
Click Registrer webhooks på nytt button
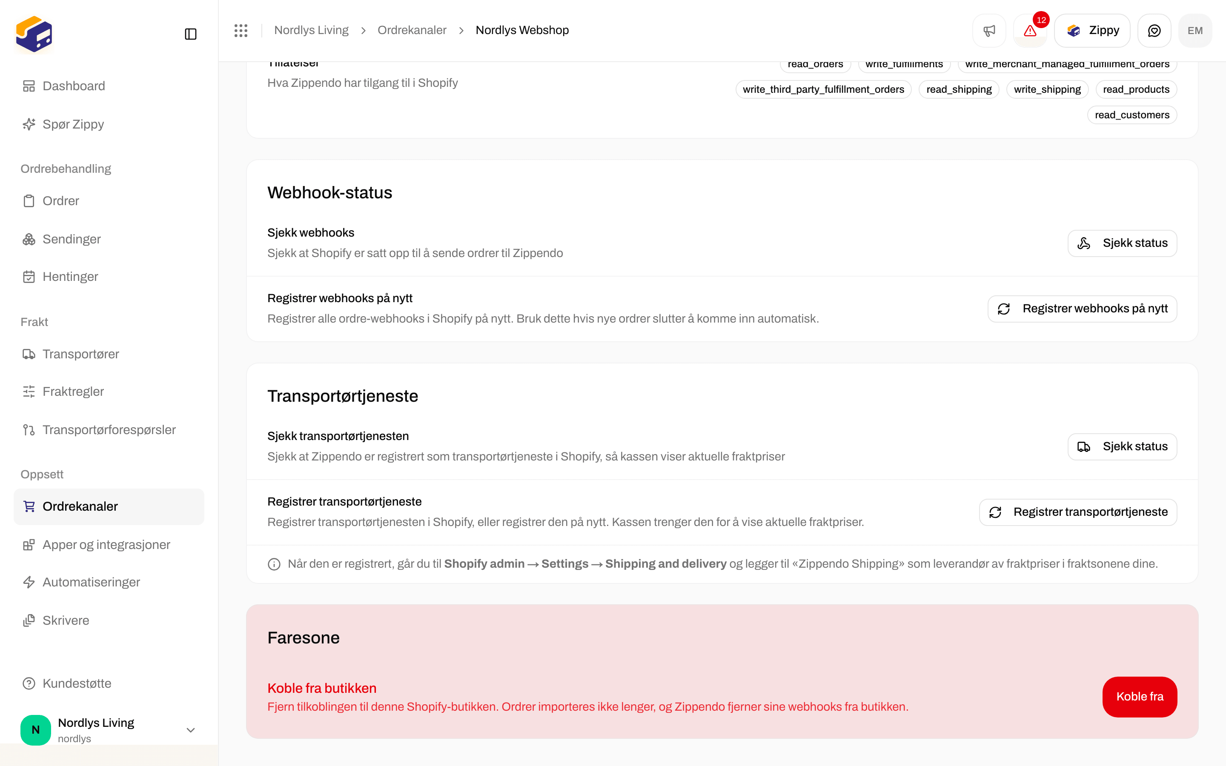[x=1082, y=309]
